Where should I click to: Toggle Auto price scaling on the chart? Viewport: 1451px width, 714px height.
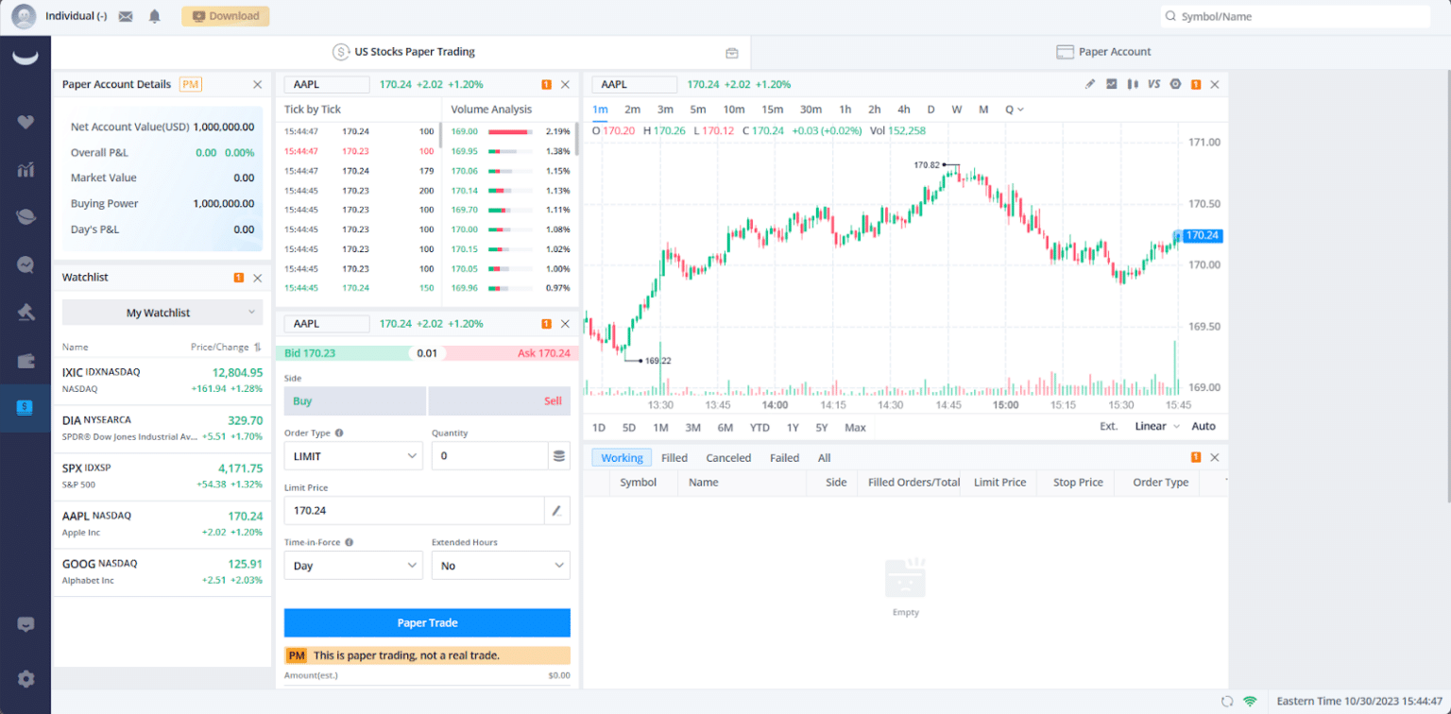(x=1202, y=426)
